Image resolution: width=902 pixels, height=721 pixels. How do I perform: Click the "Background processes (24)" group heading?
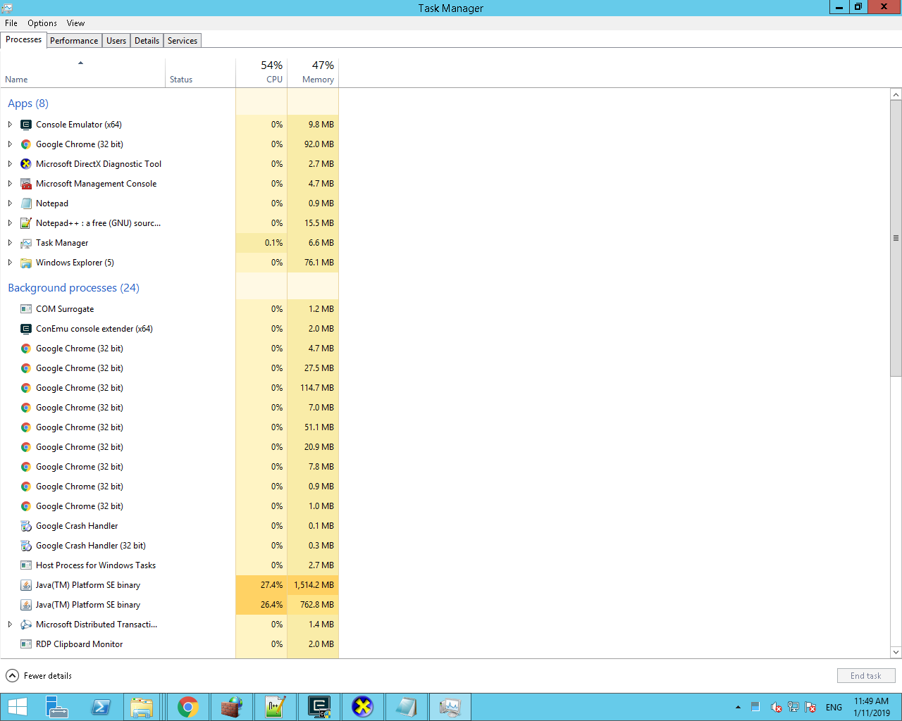(x=73, y=288)
